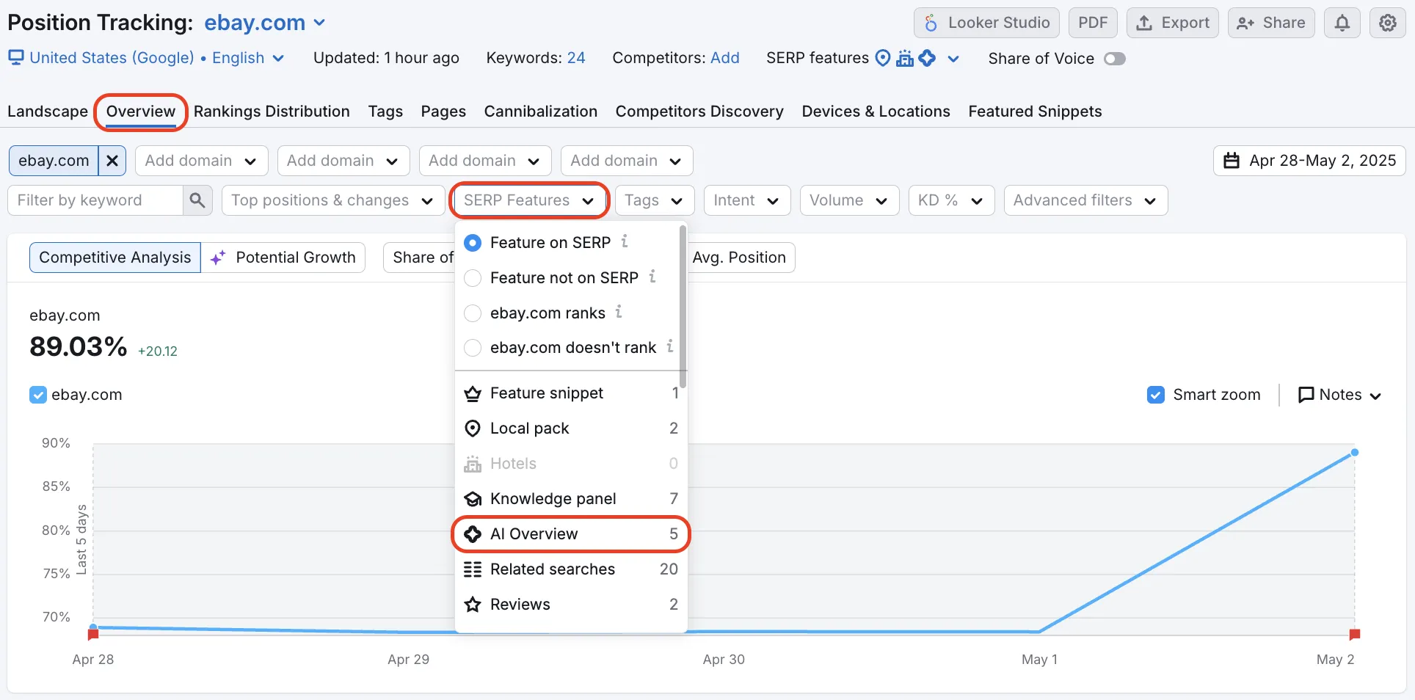Viewport: 1415px width, 700px height.
Task: Select Feature not on SERP radio button
Action: [x=473, y=277]
